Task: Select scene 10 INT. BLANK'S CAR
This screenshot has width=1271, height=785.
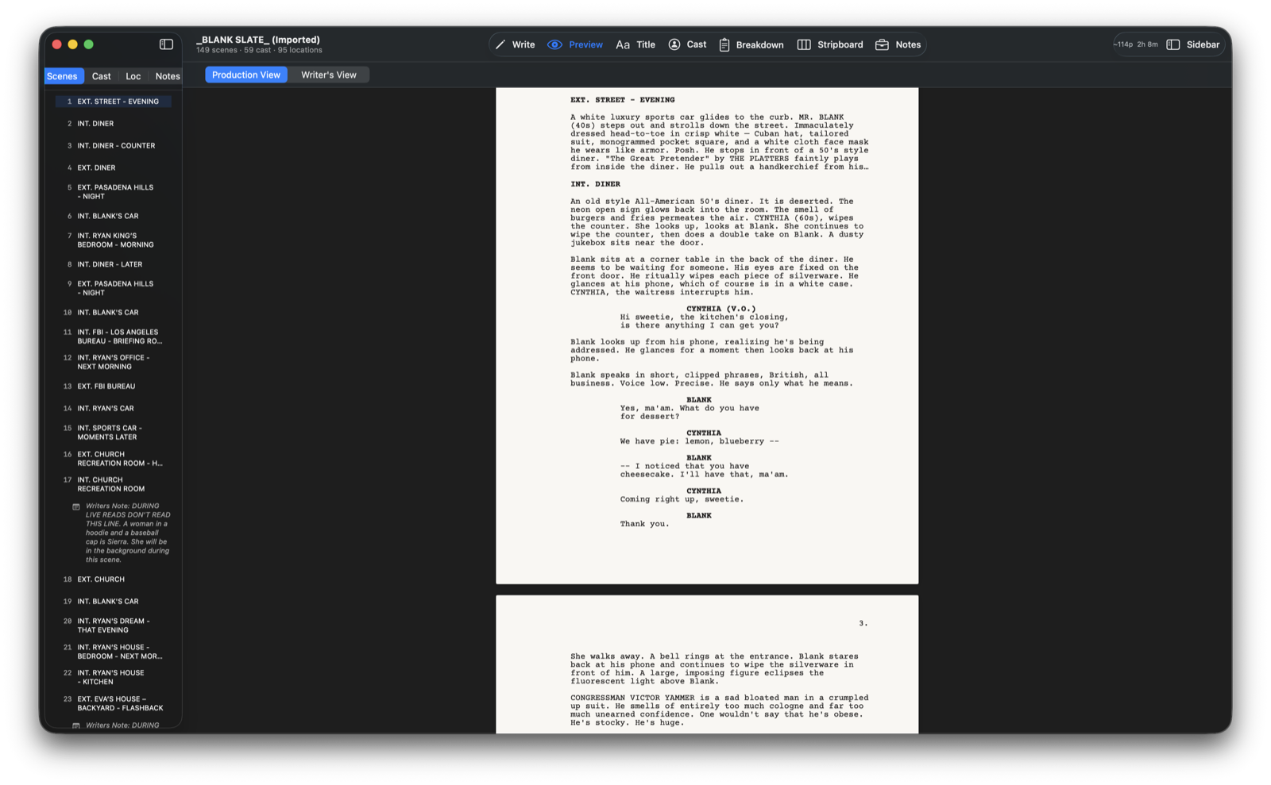Action: (114, 313)
